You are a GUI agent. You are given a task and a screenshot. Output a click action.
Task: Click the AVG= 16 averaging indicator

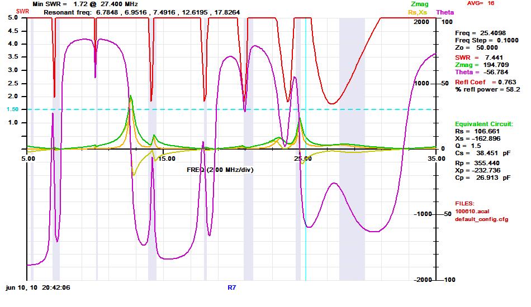481,3
